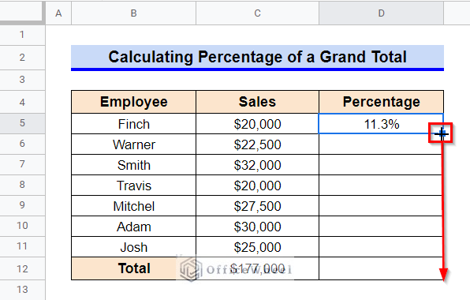Select row 13 header
The height and width of the screenshot is (300, 470).
[x=22, y=290]
